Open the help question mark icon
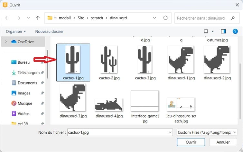 point(235,31)
